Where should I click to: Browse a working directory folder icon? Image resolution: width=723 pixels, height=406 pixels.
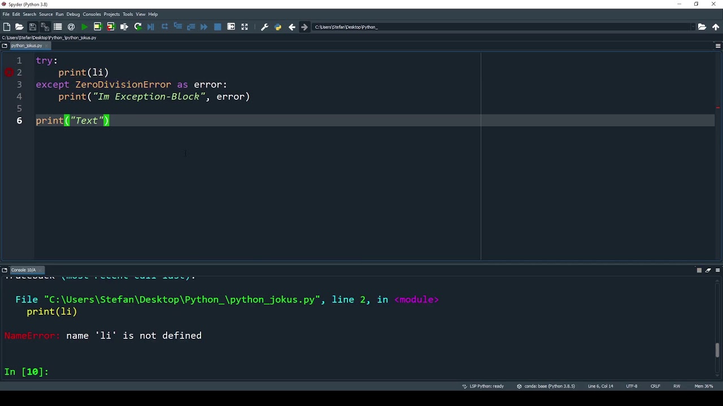702,27
